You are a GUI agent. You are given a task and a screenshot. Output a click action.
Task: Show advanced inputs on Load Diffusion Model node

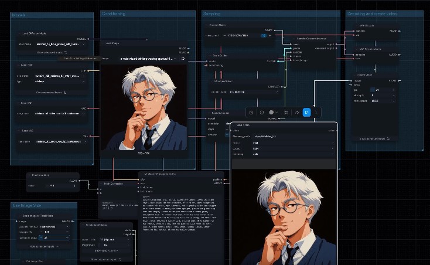pyautogui.click(x=52, y=52)
